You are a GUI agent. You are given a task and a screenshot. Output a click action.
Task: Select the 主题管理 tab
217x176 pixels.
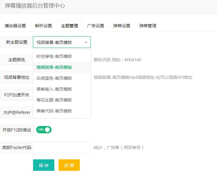coord(70,26)
